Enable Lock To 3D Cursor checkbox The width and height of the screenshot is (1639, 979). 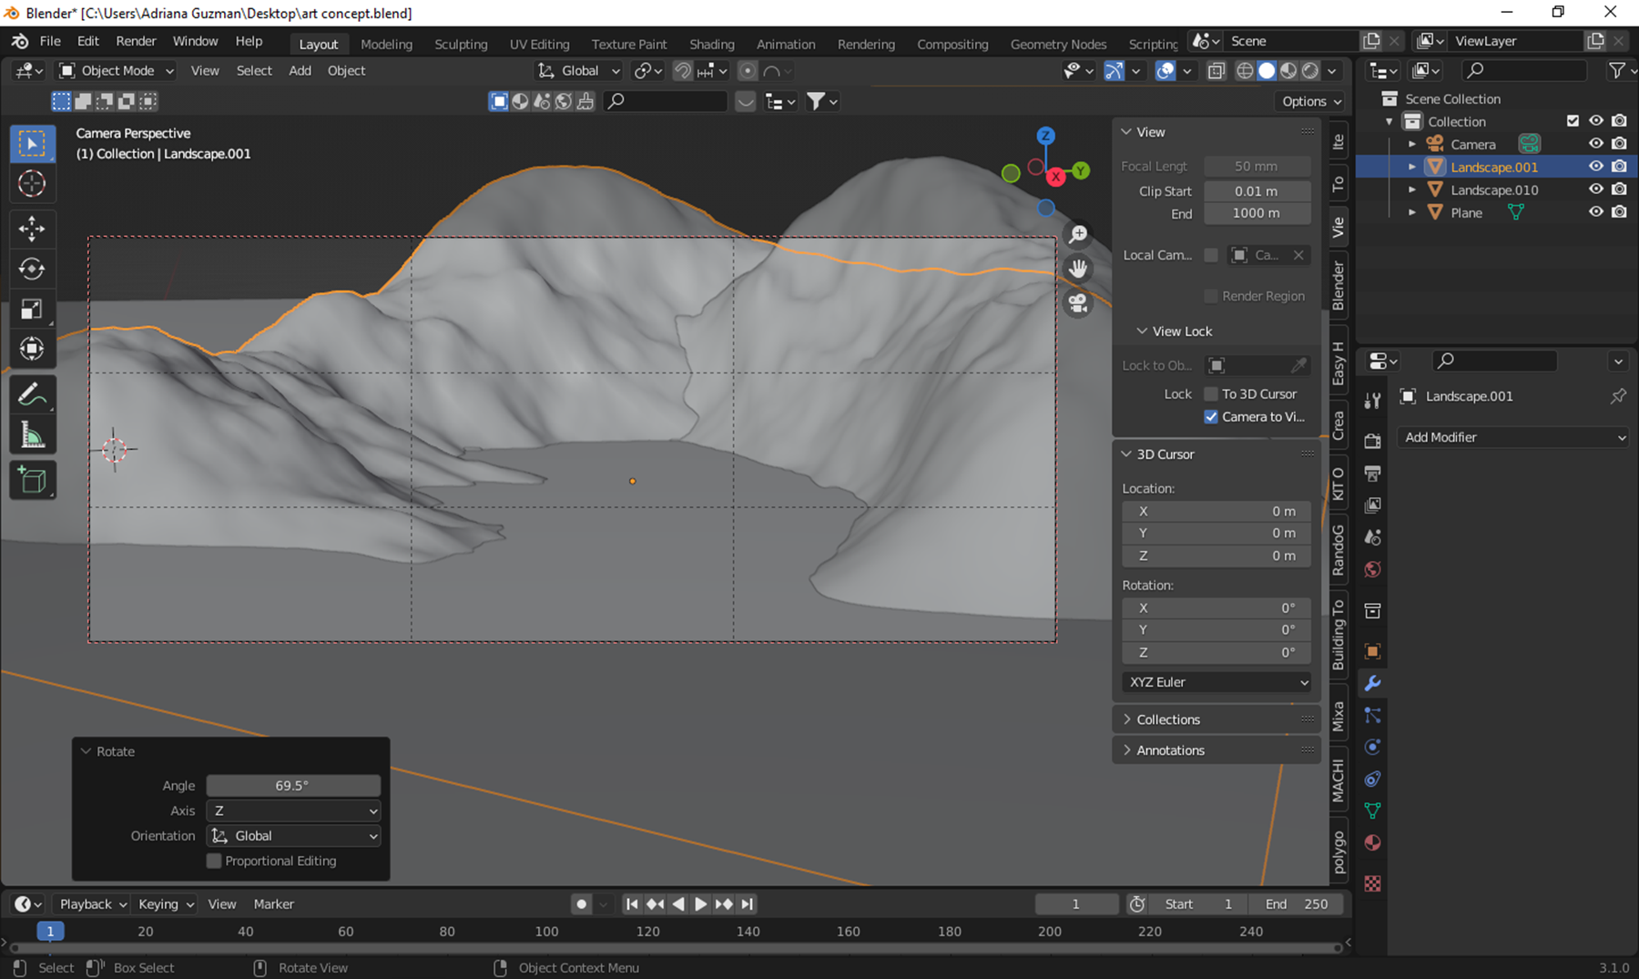(x=1211, y=394)
